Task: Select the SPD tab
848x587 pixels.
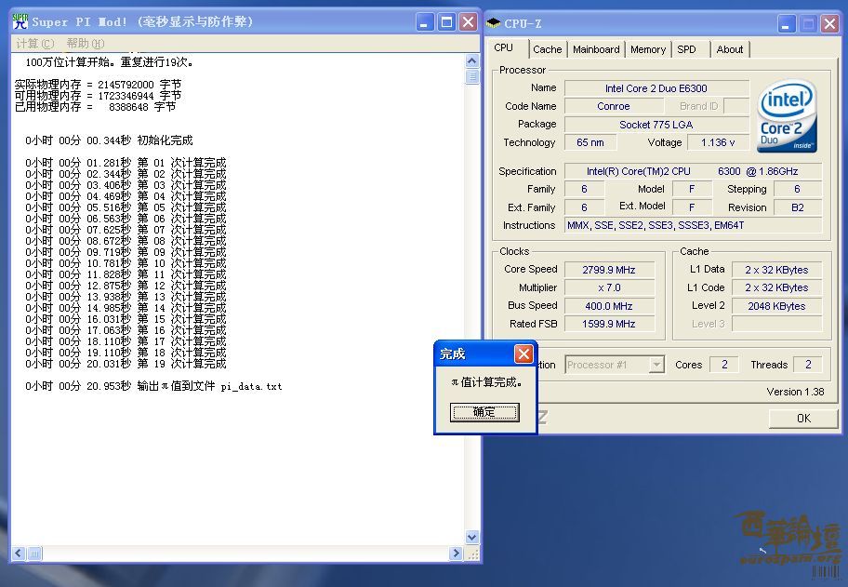Action: 686,49
